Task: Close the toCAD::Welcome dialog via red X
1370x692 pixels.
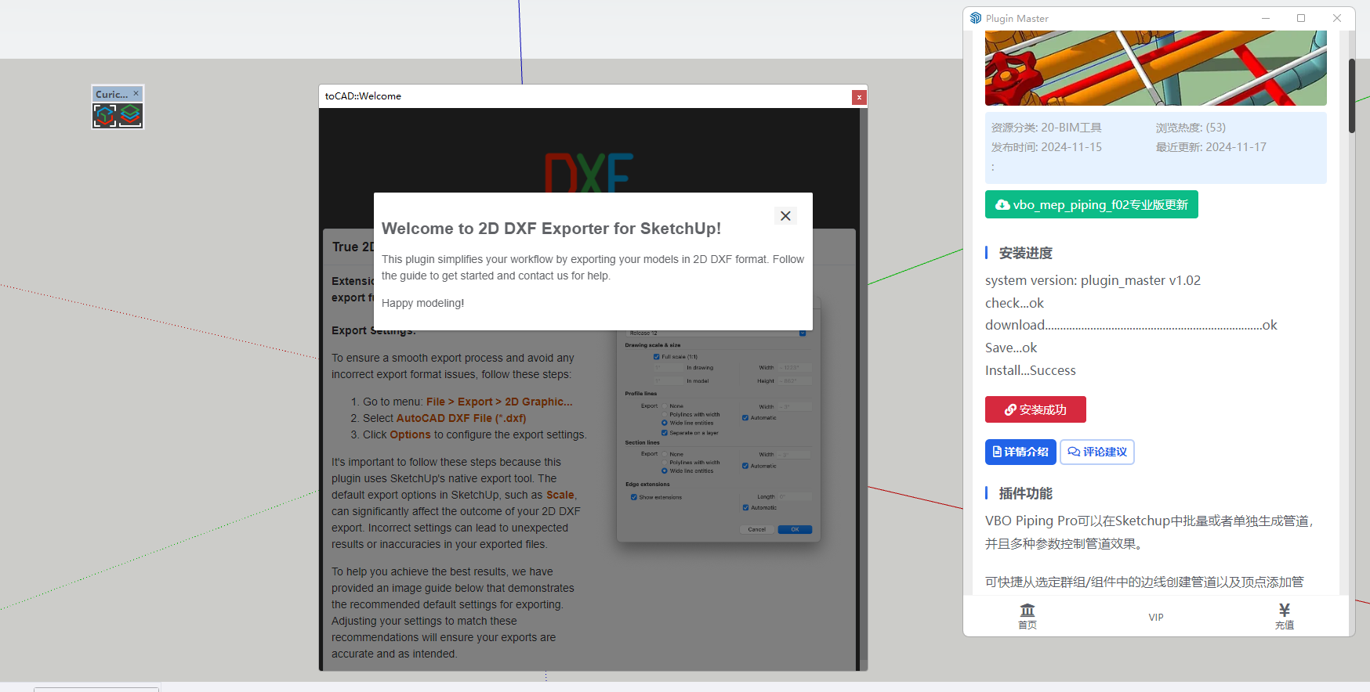Action: [859, 97]
